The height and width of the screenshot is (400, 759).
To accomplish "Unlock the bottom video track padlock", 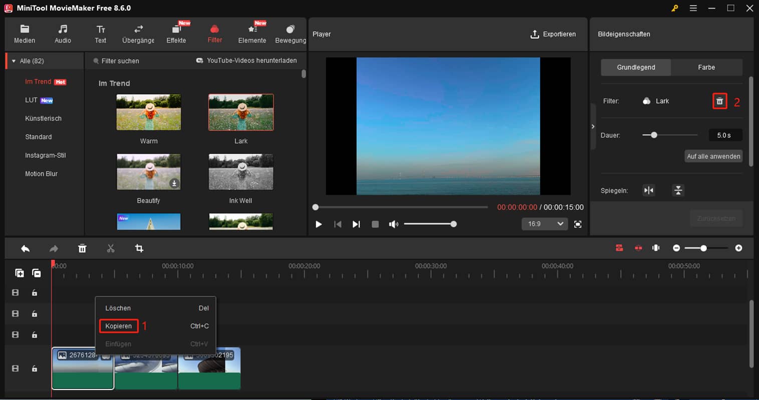I will tap(34, 368).
